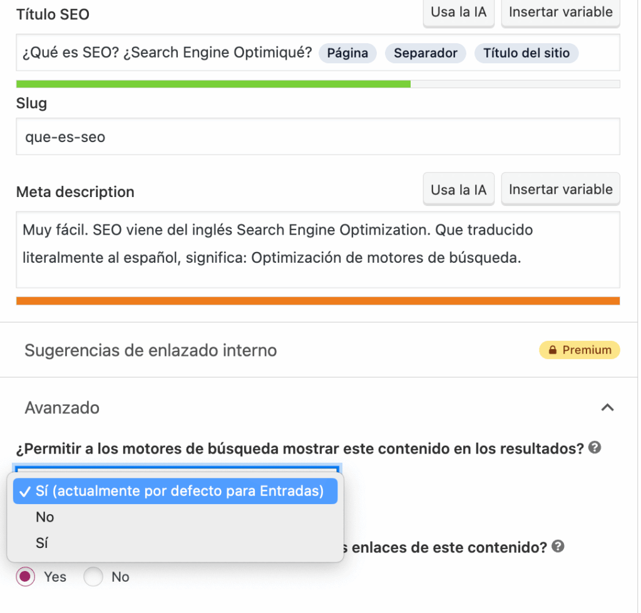Click help icon beside enlaces question
This screenshot has height=613, width=641.
[x=558, y=547]
